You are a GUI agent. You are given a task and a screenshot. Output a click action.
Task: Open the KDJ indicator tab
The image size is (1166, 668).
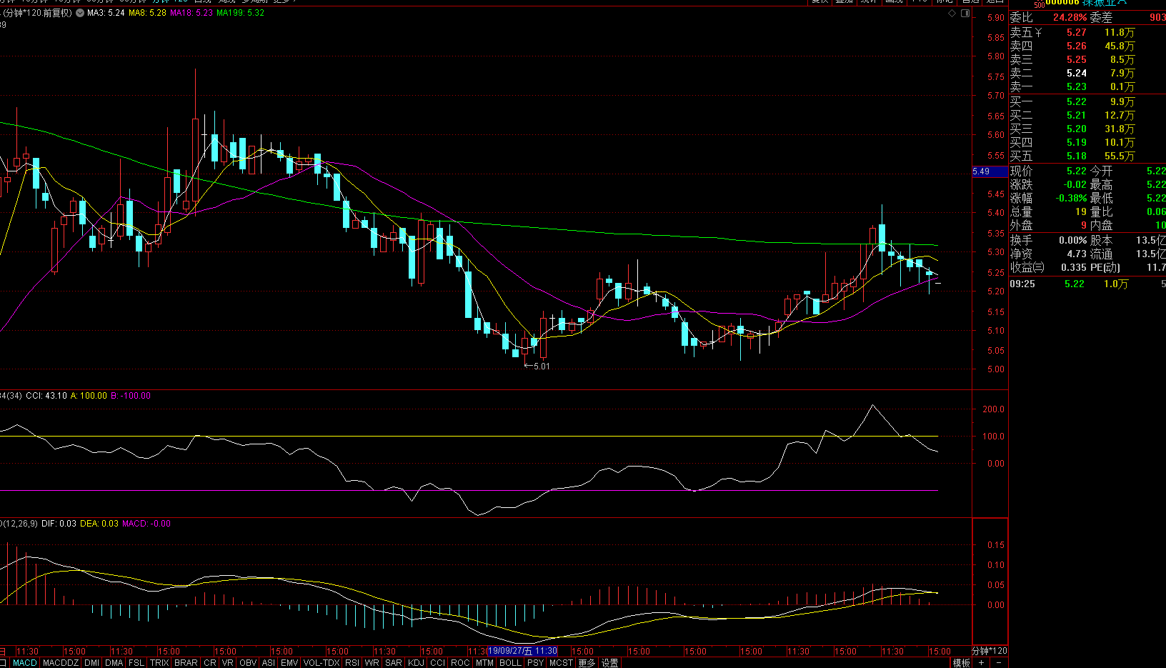416,663
